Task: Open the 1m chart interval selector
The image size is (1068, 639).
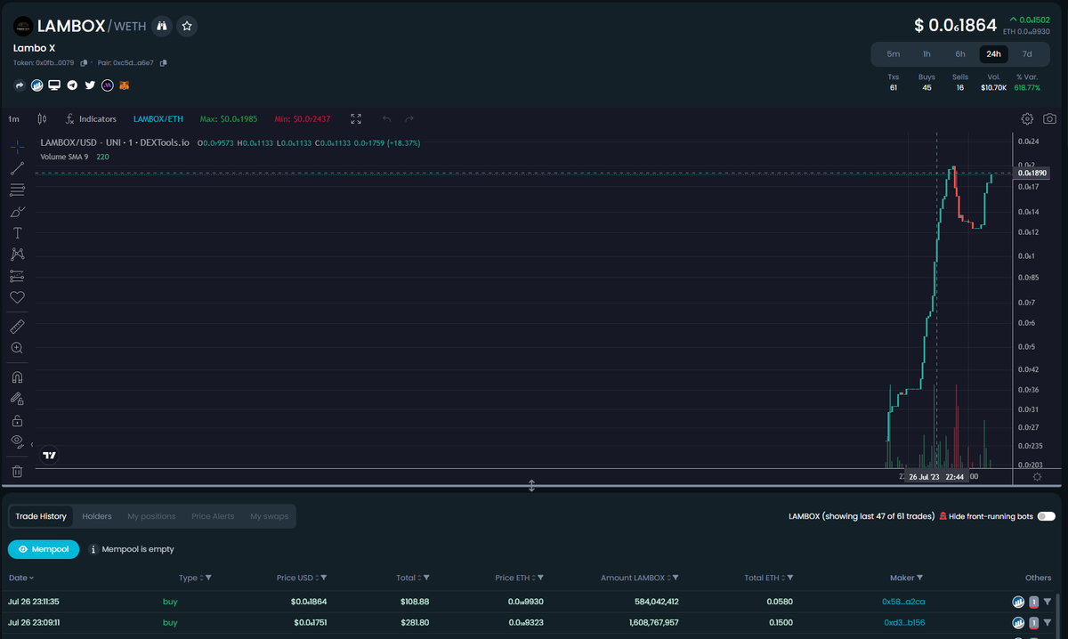Action: click(x=13, y=118)
